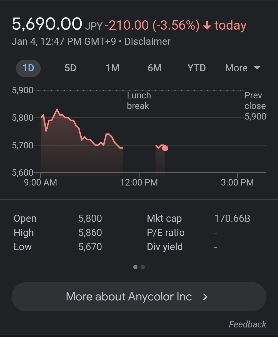The image size is (278, 337).
Task: Click the red down arrow next to today
Action: tap(207, 26)
